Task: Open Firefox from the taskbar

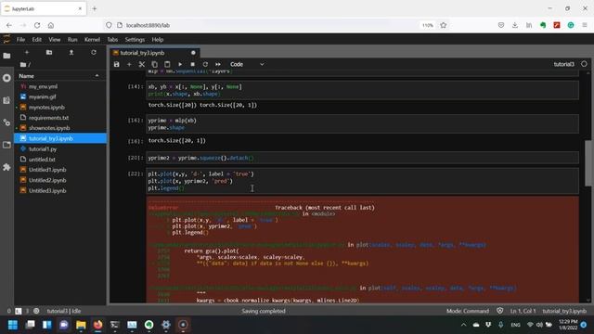Action: 97,325
